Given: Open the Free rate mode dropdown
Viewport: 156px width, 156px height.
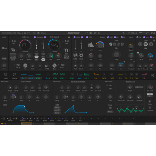Looking at the screenshot, I should 110,88.
